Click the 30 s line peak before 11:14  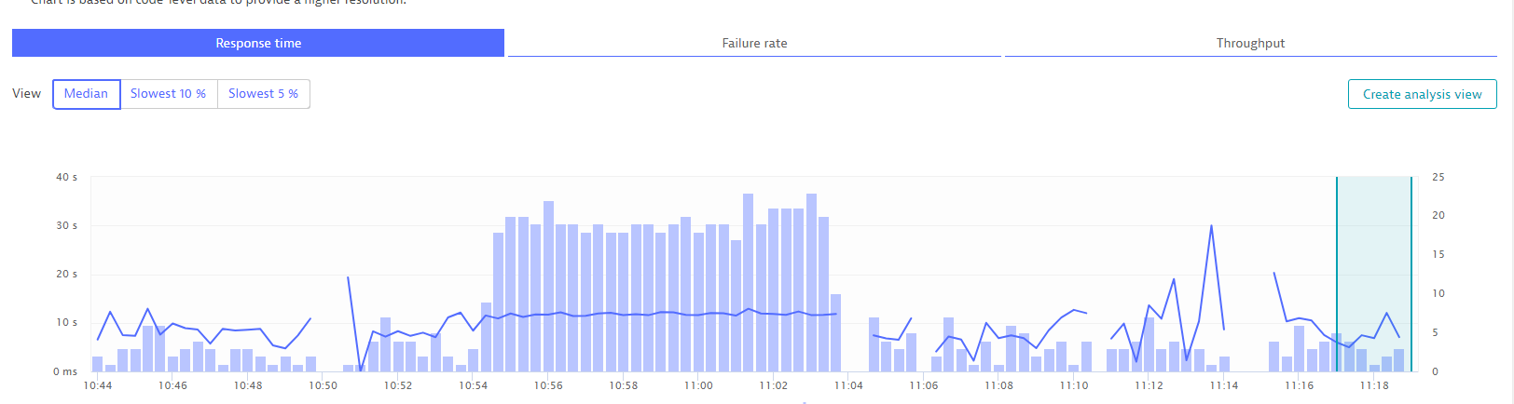coord(1211,226)
